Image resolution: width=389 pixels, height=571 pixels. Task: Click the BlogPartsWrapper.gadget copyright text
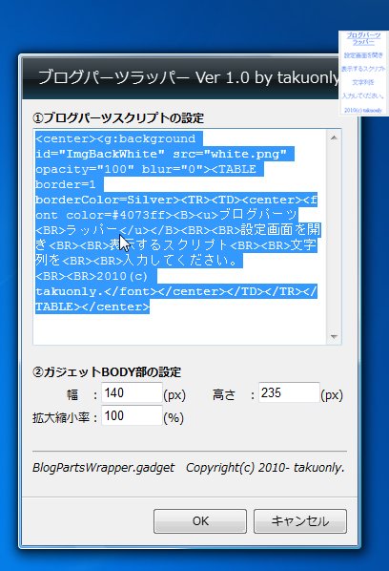[x=189, y=468]
